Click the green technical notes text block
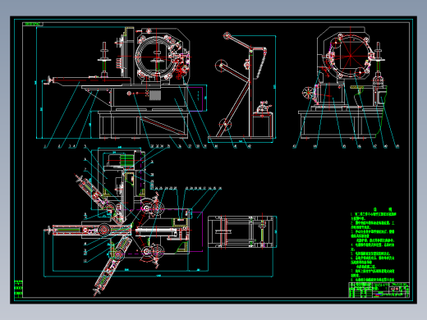The width and height of the screenshot is (427, 320). [x=373, y=245]
